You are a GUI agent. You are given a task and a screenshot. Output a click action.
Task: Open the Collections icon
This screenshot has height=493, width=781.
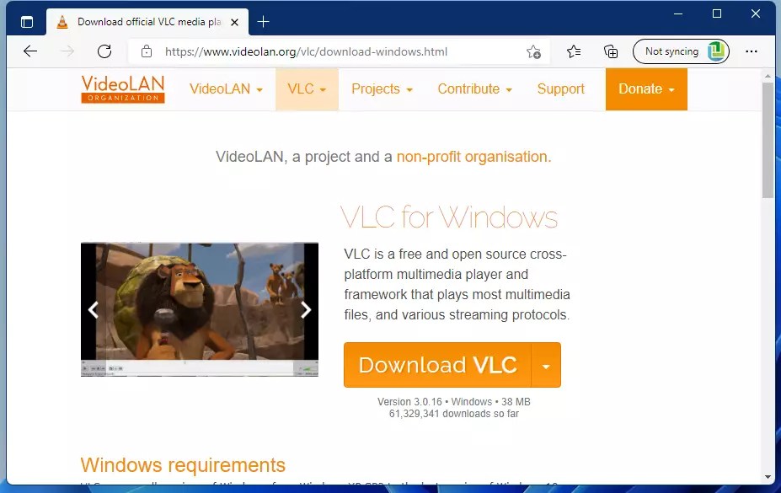click(x=611, y=51)
